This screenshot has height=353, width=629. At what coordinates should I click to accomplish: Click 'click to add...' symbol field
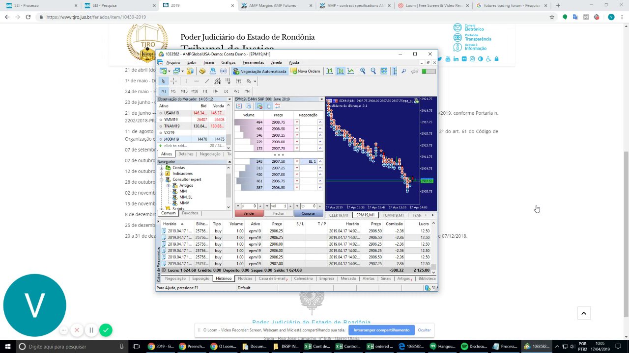click(175, 146)
